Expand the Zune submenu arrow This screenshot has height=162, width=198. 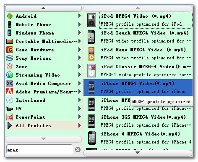point(80,66)
